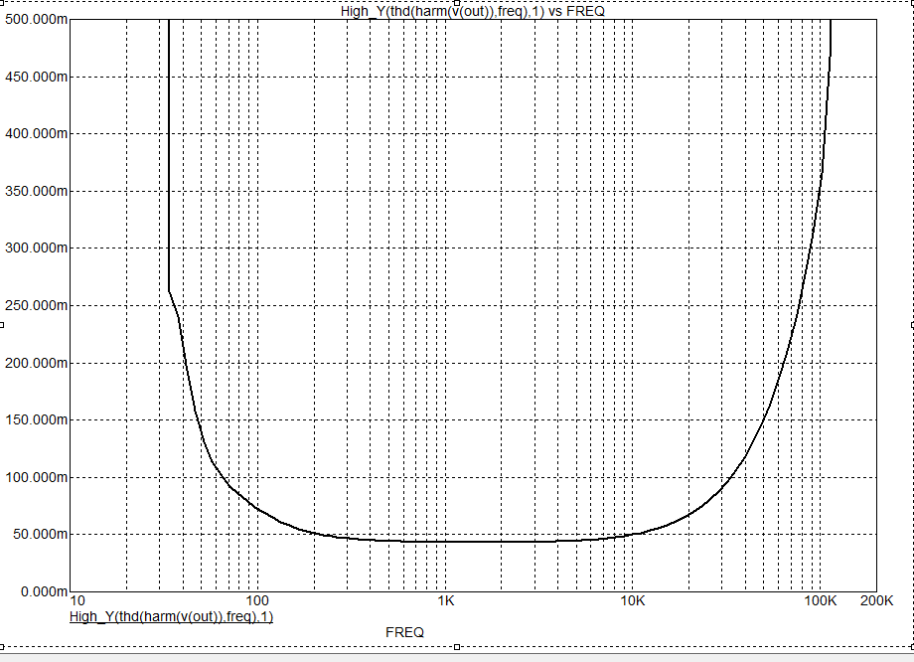The image size is (914, 662).
Task: Click the top-center selection handle of the plot
Action: coord(457,2)
